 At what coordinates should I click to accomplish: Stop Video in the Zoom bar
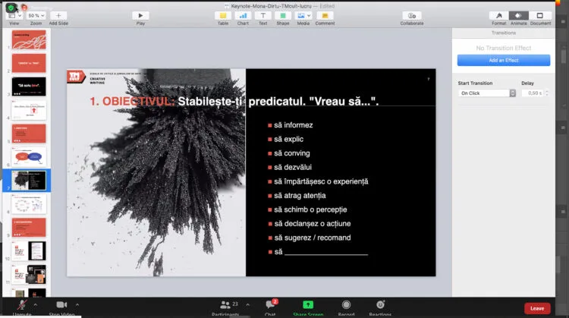pos(61,307)
